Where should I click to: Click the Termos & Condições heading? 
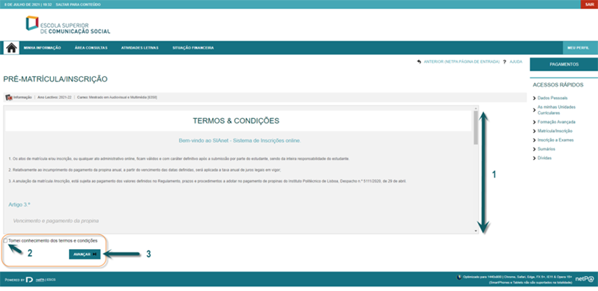click(236, 121)
